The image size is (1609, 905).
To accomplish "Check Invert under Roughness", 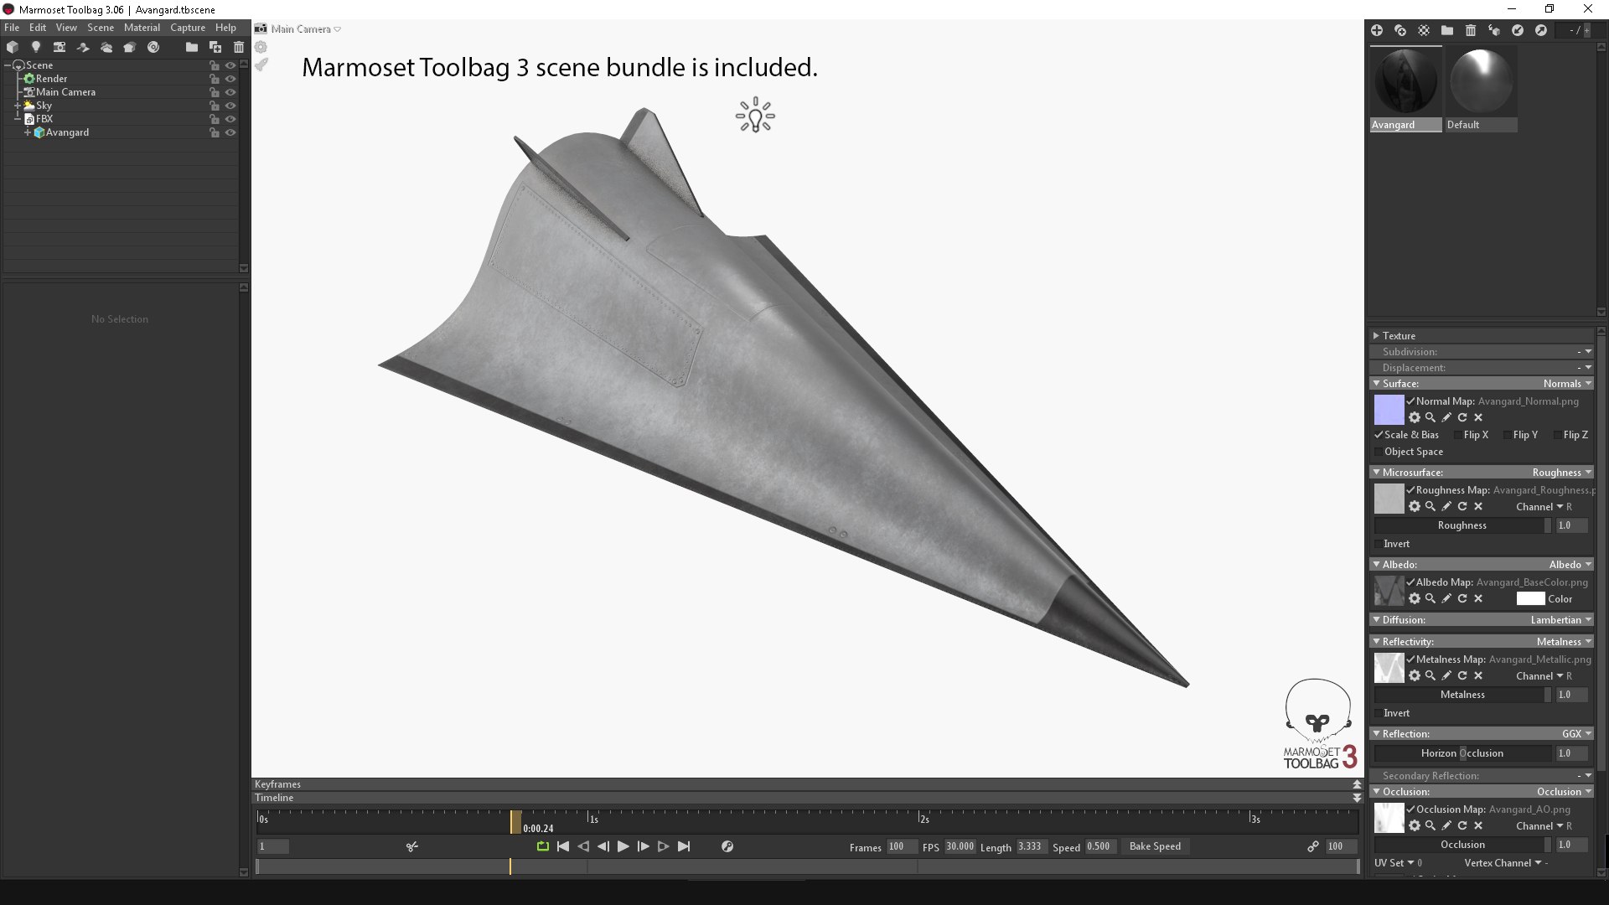I will pos(1379,544).
